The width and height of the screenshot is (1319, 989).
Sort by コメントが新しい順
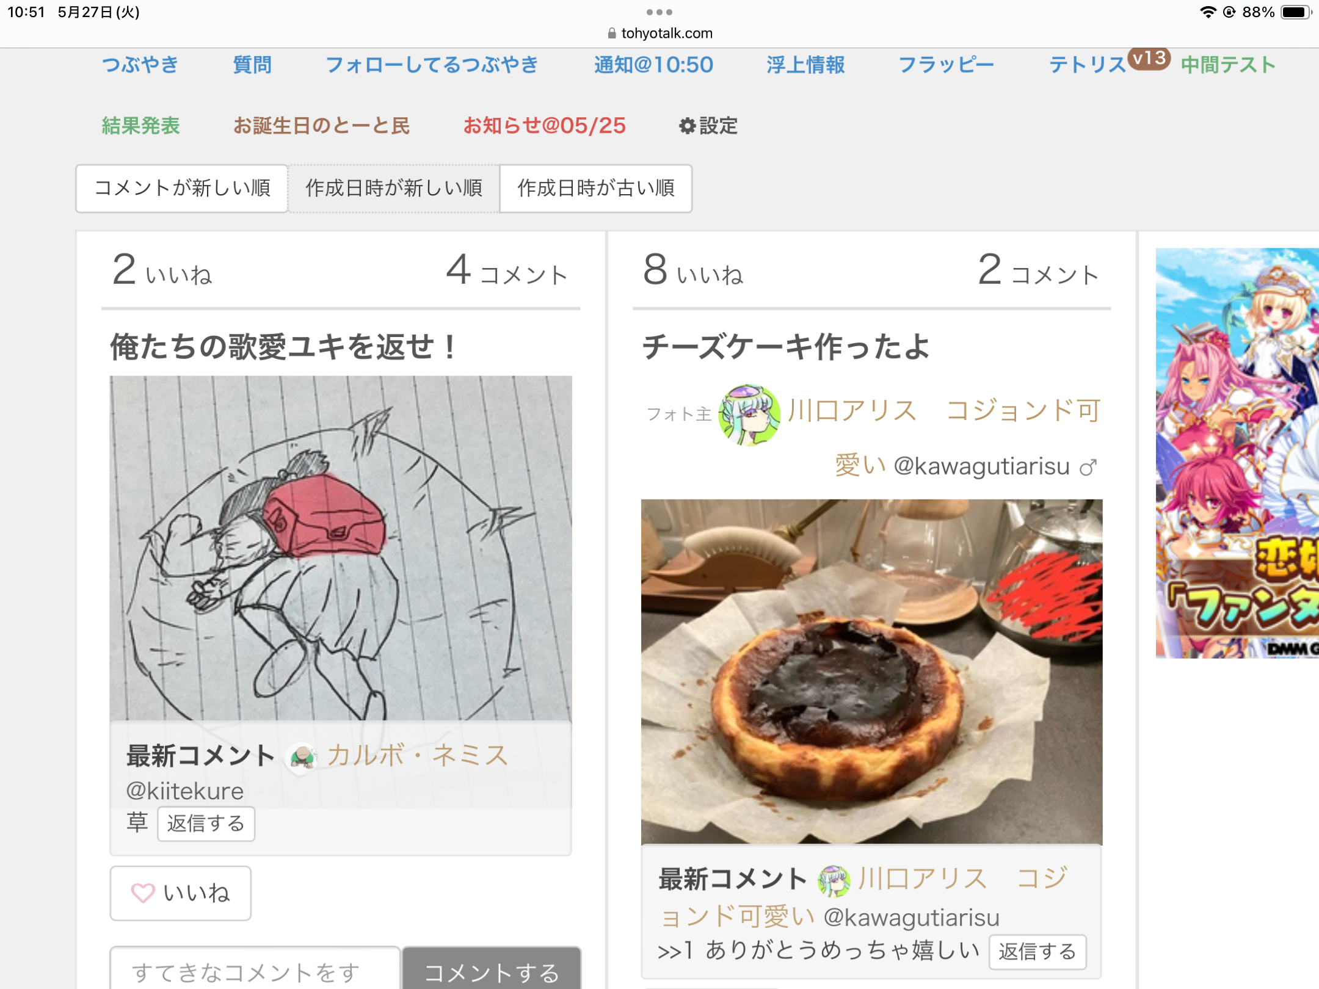(182, 189)
